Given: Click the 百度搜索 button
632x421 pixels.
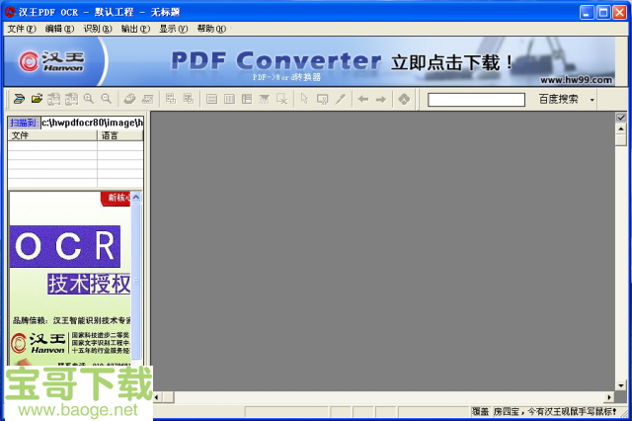Looking at the screenshot, I should [x=558, y=99].
